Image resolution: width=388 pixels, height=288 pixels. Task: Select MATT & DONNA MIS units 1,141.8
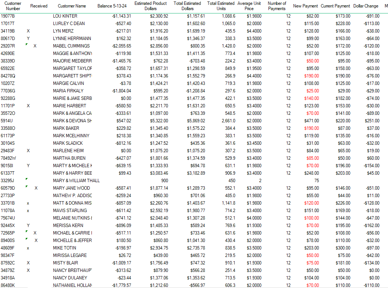tap(229, 203)
